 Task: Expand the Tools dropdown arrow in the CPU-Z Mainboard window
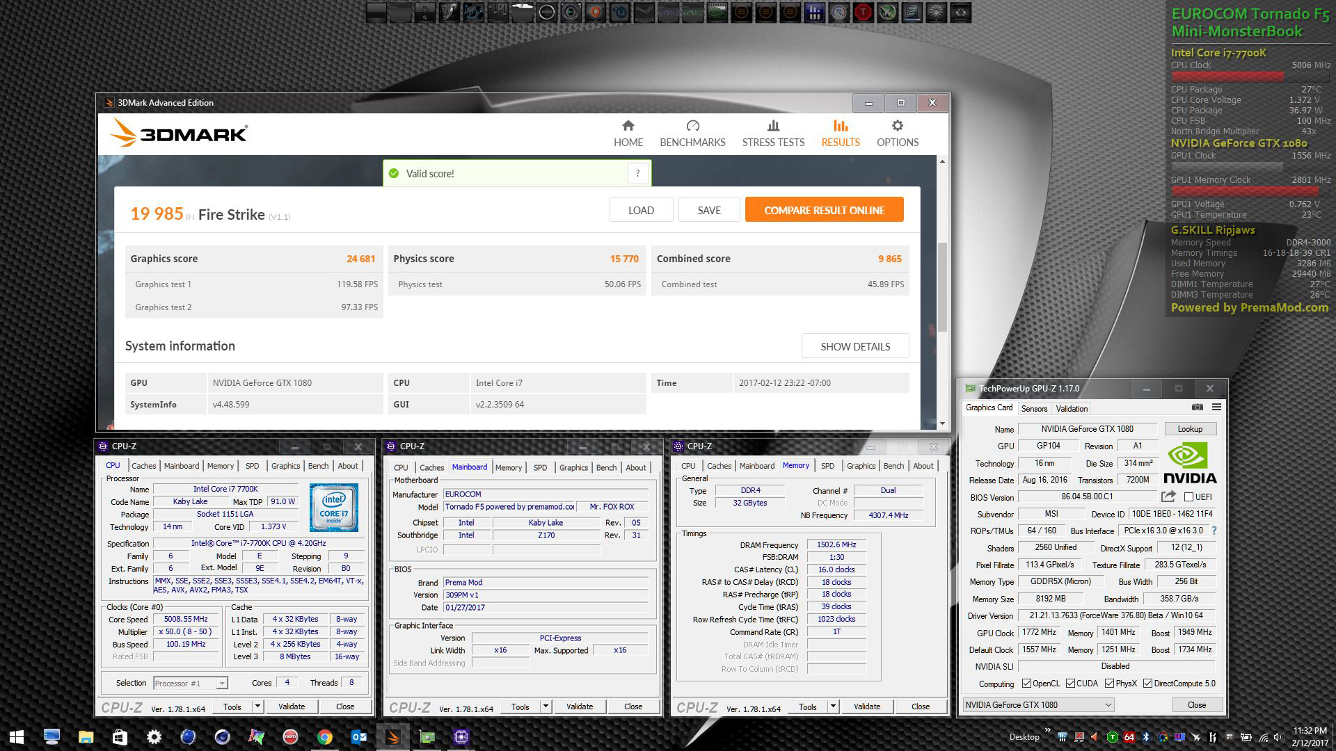(x=546, y=706)
